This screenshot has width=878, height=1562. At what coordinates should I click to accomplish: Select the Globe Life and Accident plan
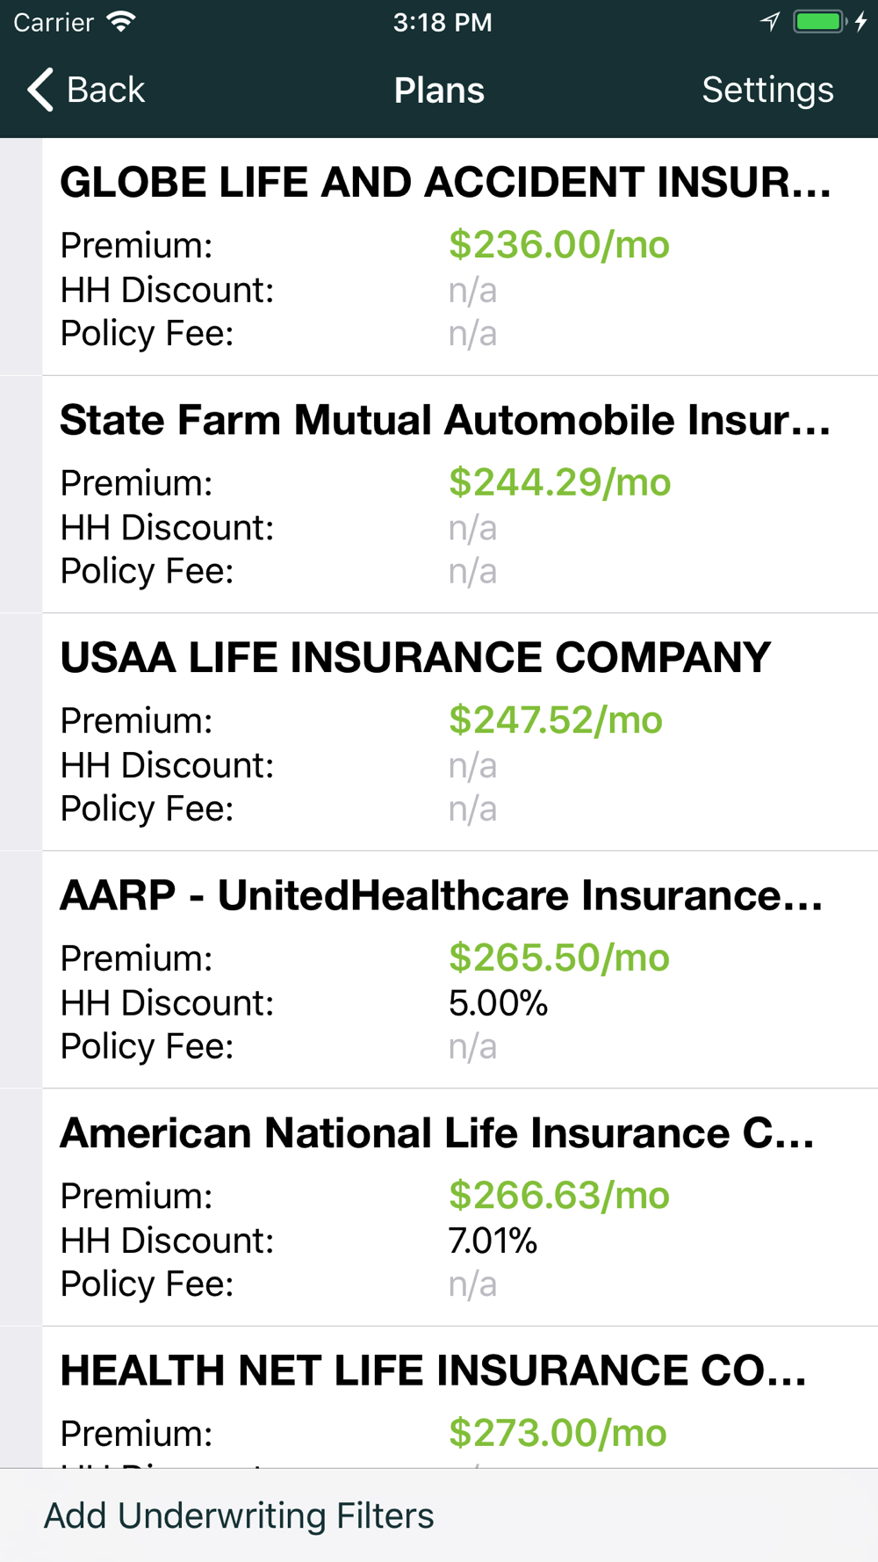coord(445,183)
